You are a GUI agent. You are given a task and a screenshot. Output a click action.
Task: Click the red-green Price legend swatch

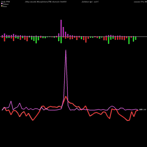[2, 6]
